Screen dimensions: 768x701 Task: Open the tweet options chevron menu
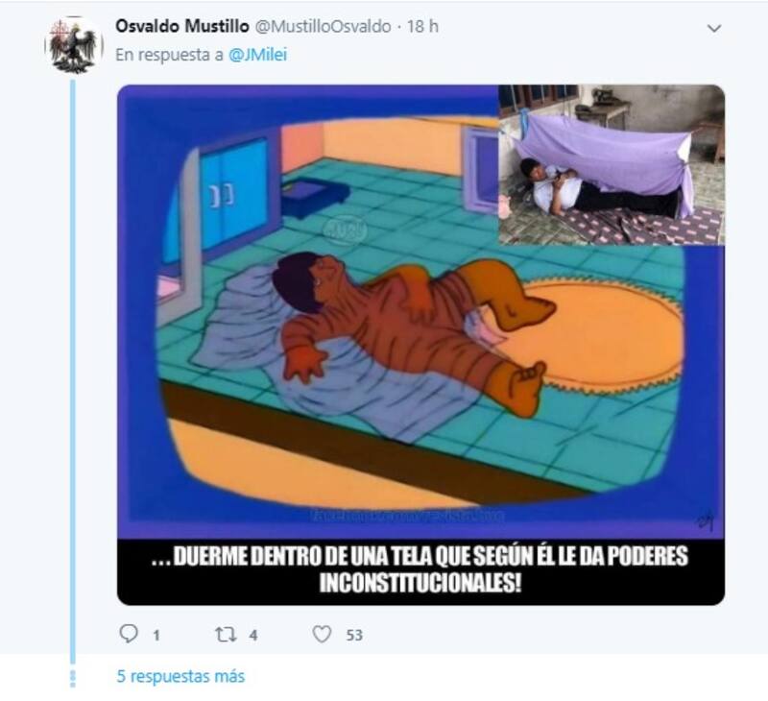click(x=714, y=29)
